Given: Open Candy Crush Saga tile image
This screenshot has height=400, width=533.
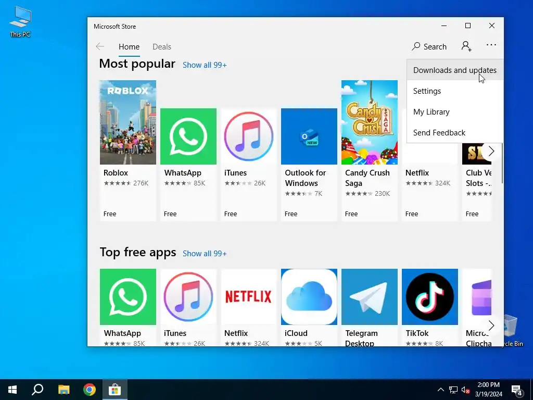Looking at the screenshot, I should tap(370, 122).
